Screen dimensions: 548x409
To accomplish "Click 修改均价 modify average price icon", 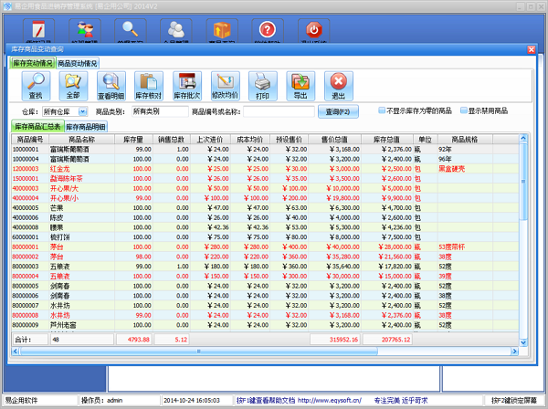I will [225, 86].
